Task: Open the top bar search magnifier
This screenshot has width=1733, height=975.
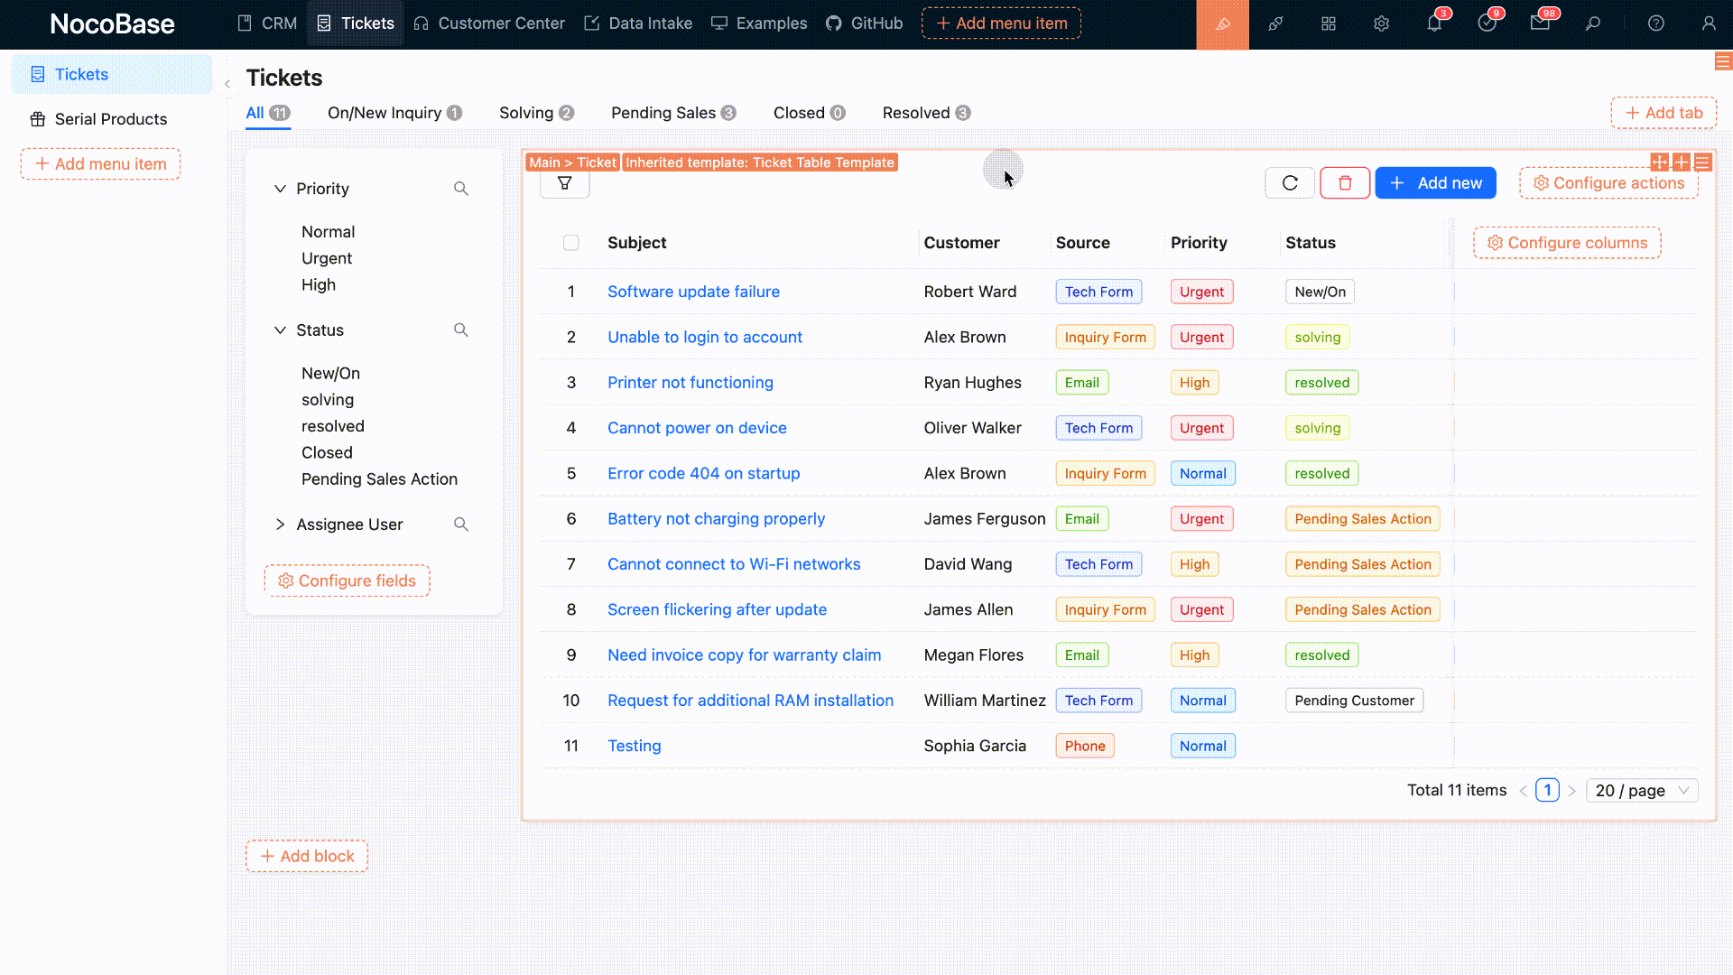Action: click(x=1593, y=24)
